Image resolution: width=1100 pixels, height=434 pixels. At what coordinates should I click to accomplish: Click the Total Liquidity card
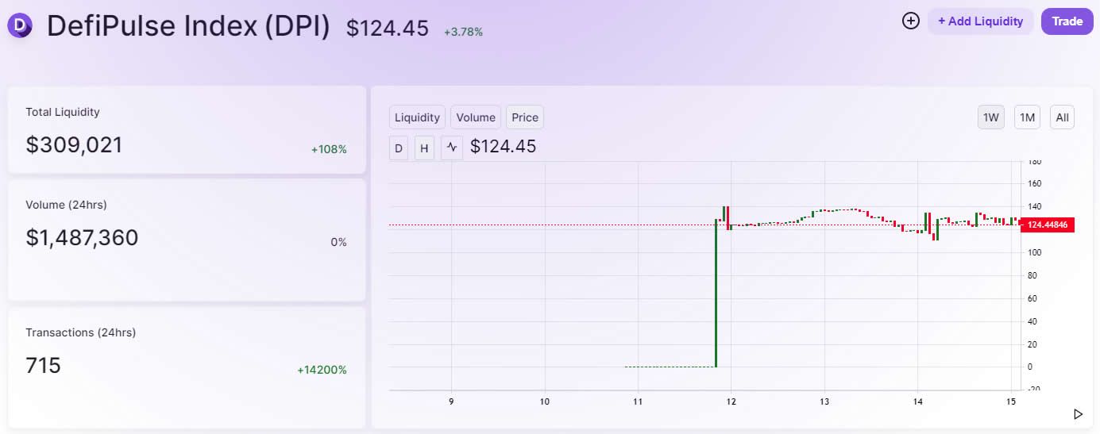(187, 130)
